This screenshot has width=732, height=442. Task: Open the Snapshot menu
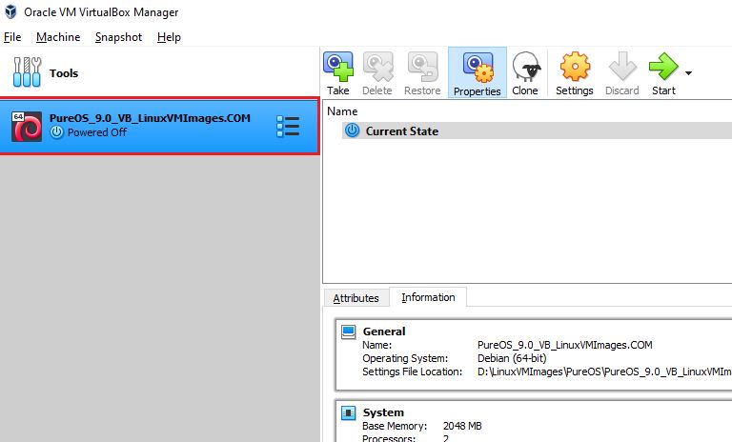pos(118,37)
